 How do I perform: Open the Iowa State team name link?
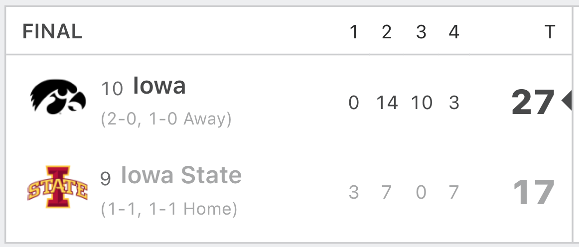click(x=181, y=175)
